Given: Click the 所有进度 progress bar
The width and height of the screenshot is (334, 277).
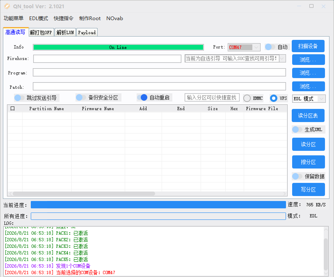Looking at the screenshot, I should 158,216.
